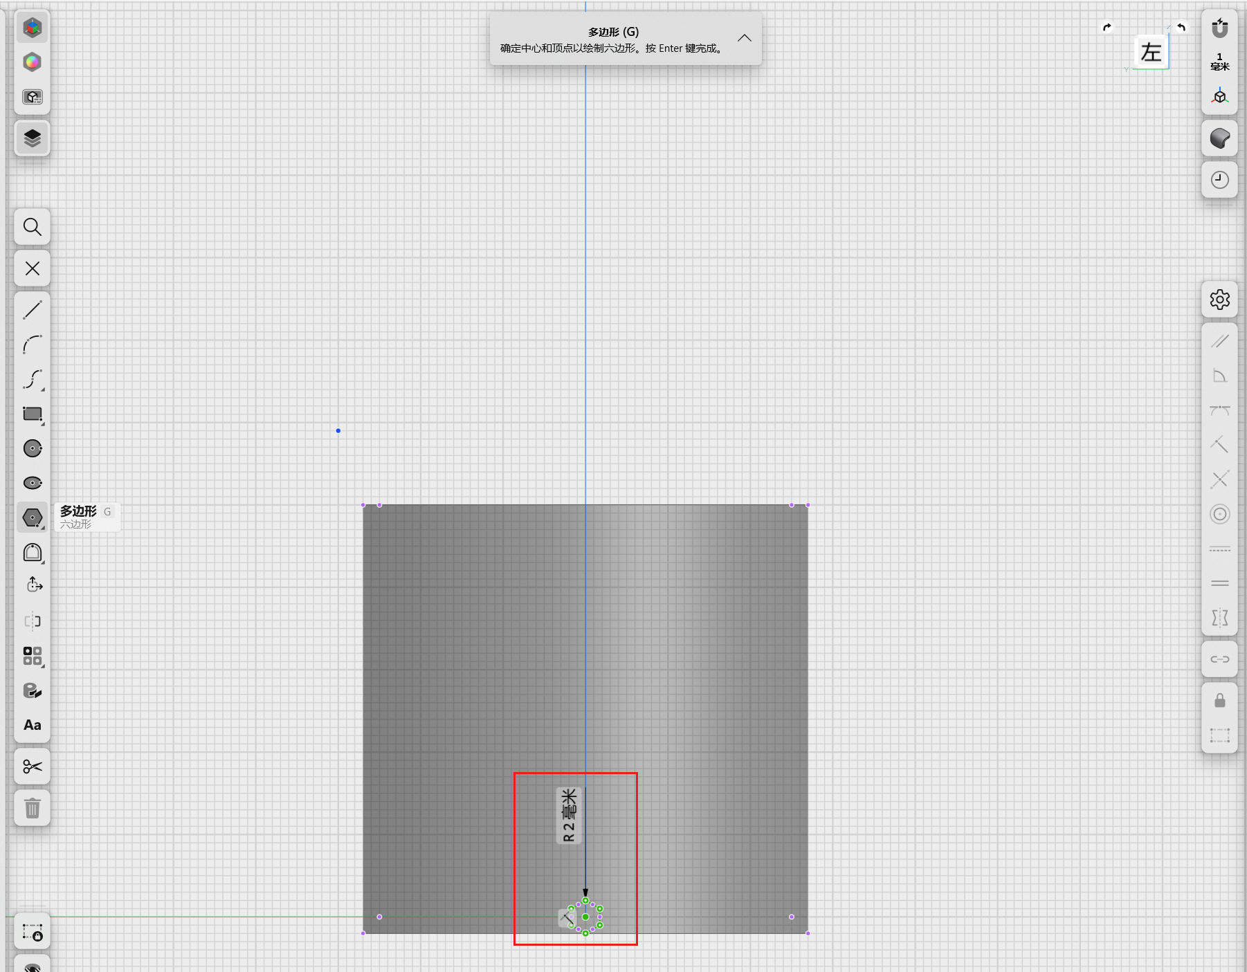Image resolution: width=1247 pixels, height=972 pixels.
Task: Click the blue sketch point on grid
Action: click(338, 430)
